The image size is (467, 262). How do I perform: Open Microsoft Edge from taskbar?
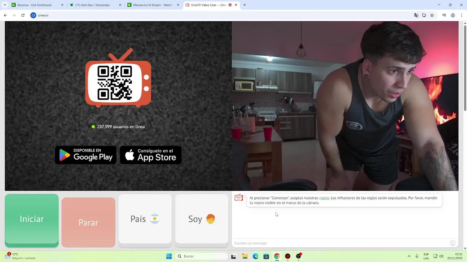(x=255, y=256)
